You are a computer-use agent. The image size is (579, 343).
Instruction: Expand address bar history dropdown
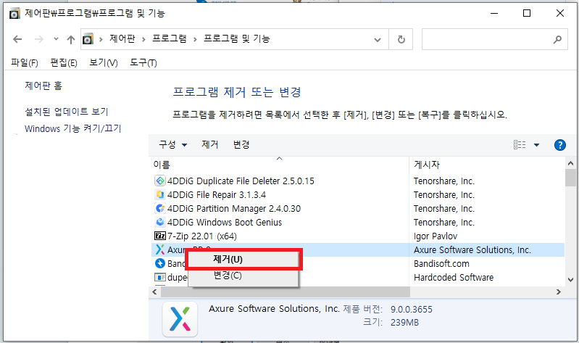pos(378,40)
